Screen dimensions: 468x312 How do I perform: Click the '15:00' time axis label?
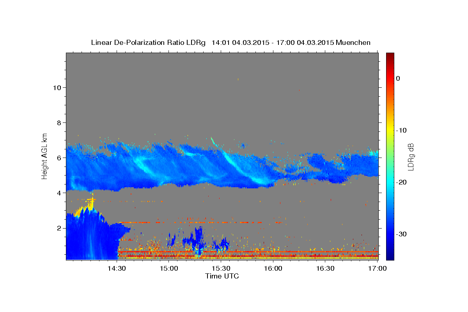(168, 268)
